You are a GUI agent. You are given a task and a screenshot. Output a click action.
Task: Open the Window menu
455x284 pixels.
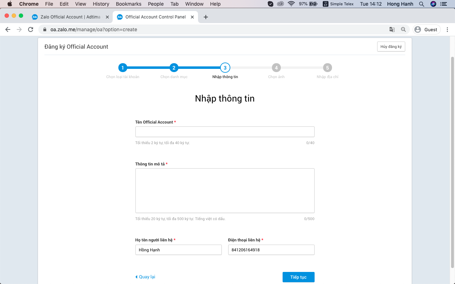[194, 4]
